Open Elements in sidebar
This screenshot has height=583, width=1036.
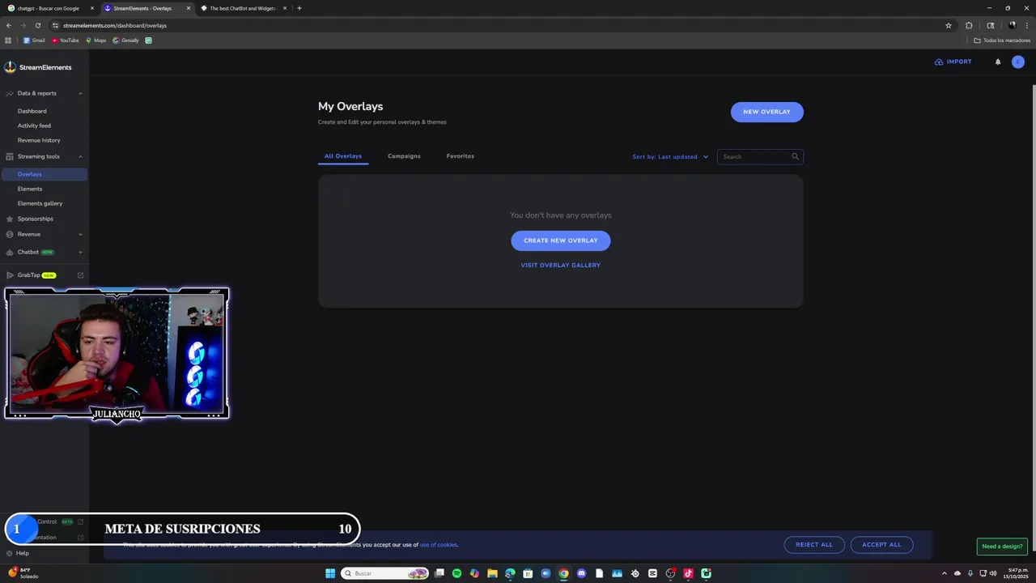pos(30,189)
